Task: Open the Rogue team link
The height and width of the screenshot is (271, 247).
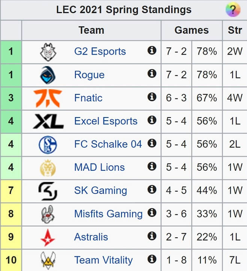Action: pos(89,75)
